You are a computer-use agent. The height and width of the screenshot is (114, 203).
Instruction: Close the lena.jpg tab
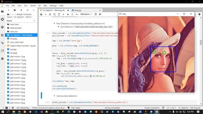(100, 10)
